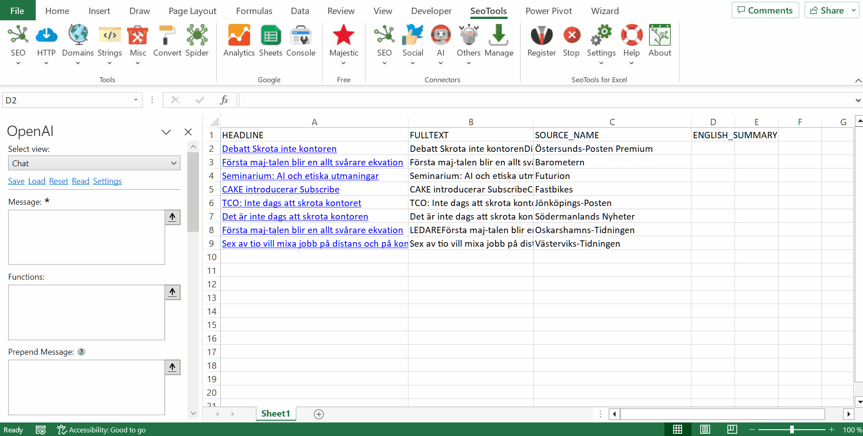This screenshot has height=436, width=863.
Task: Expand the formula bar
Action: (858, 100)
